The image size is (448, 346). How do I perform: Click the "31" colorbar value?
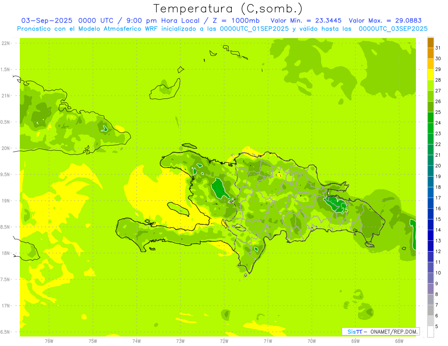pos(438,48)
